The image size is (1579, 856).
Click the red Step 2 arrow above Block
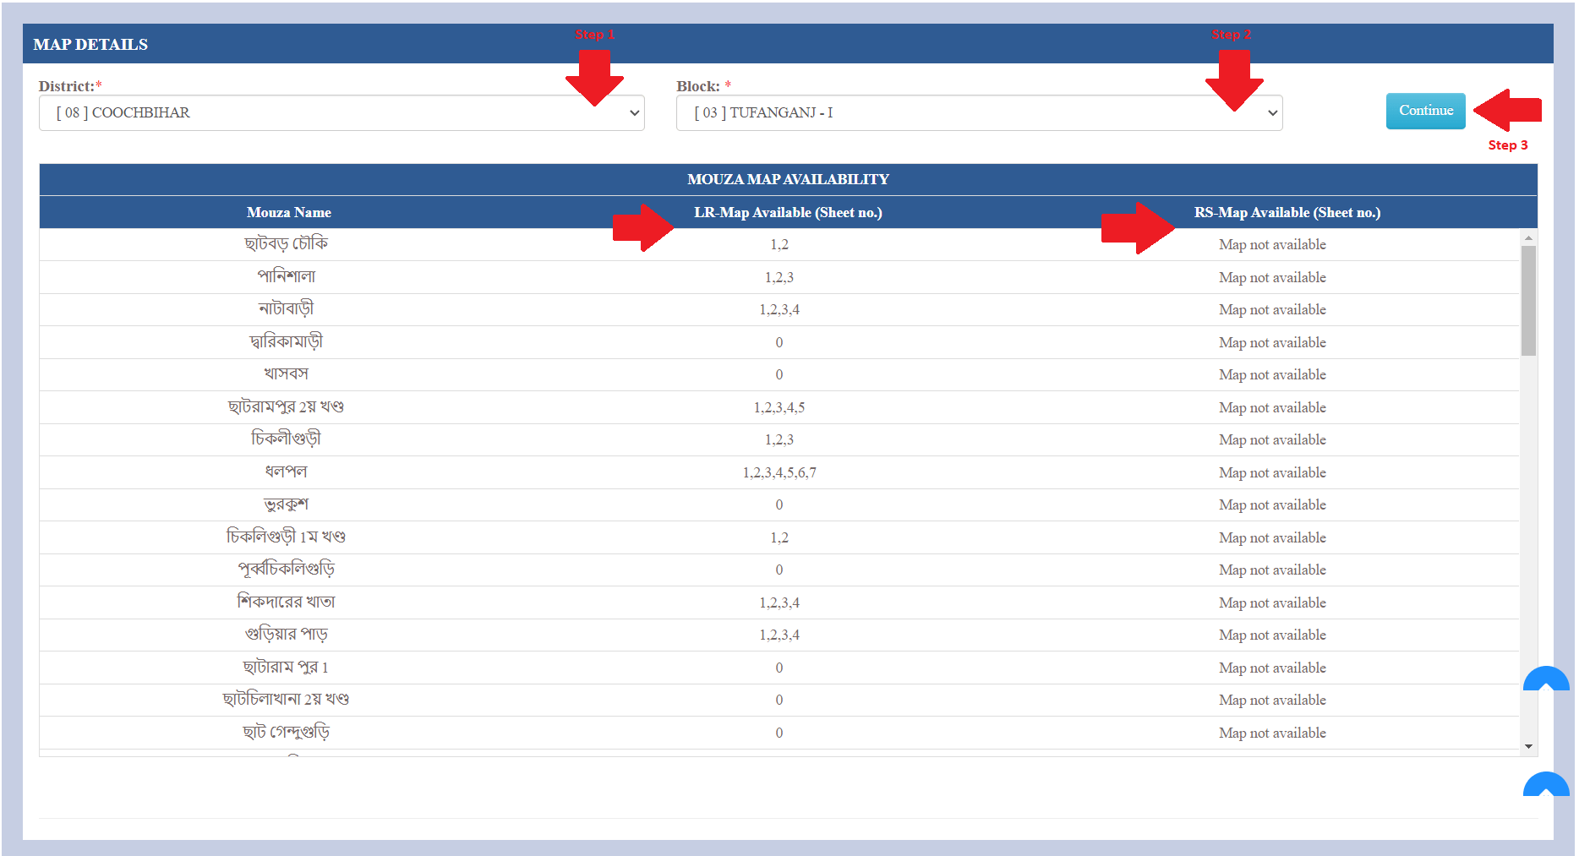[x=1234, y=79]
